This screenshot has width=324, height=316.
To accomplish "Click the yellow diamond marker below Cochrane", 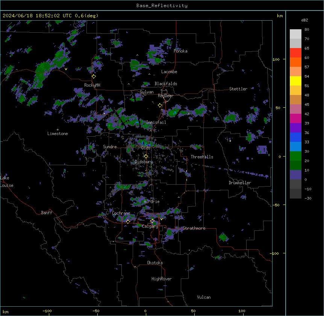I will pos(128,222).
